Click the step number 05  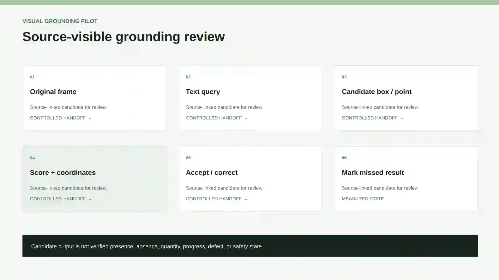point(188,158)
